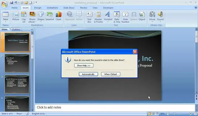Expand the Table dropdown arrow

coord(6,22)
